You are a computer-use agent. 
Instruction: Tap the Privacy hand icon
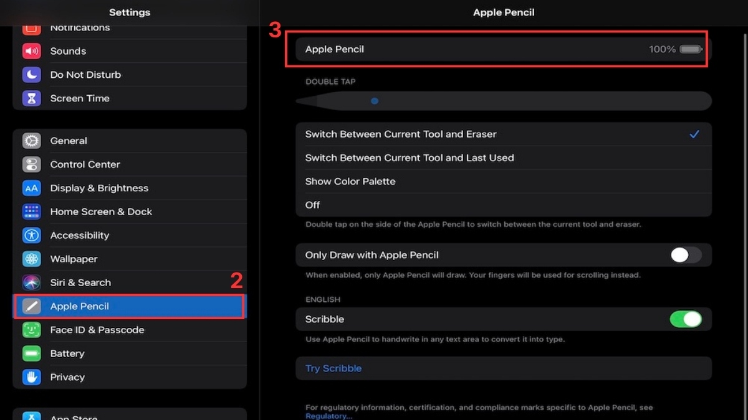point(32,377)
